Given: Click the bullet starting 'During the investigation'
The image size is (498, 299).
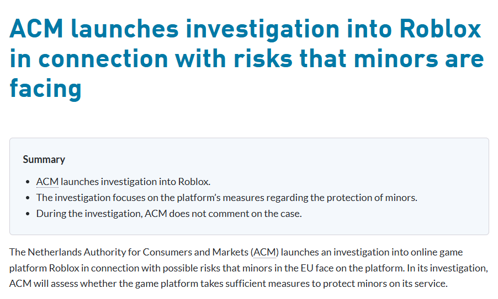Looking at the screenshot, I should 169,214.
